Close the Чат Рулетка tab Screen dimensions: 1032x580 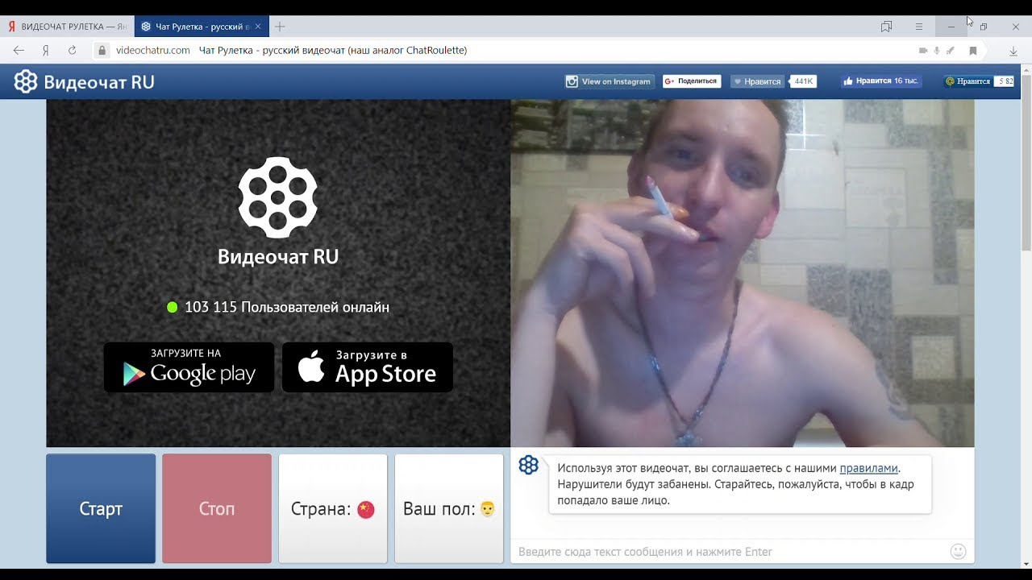258,27
